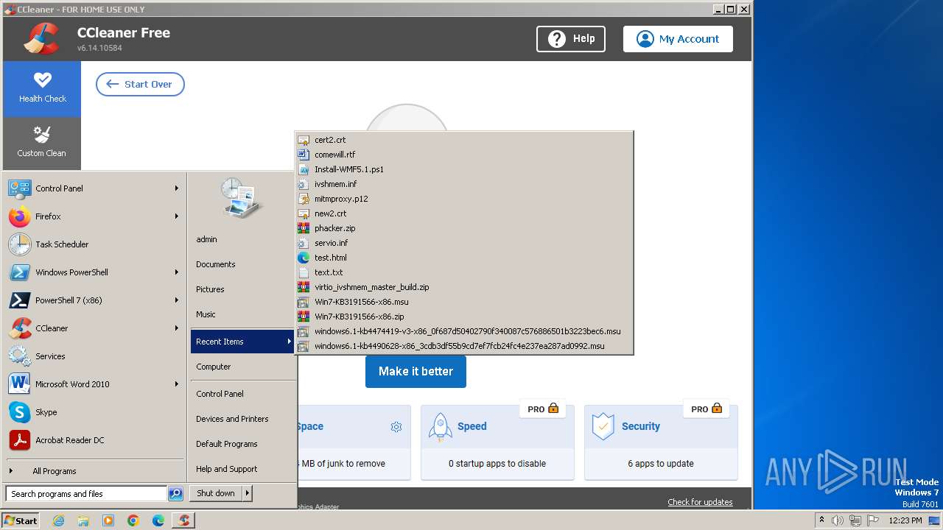Click the PRO lock on Speed card

[544, 409]
